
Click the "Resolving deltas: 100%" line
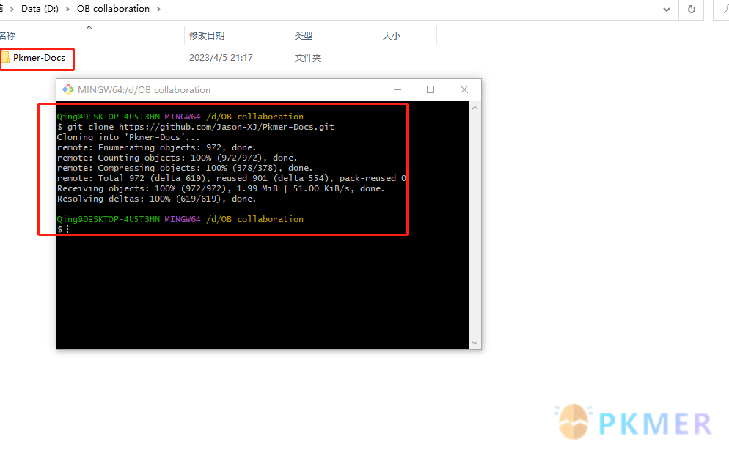157,199
